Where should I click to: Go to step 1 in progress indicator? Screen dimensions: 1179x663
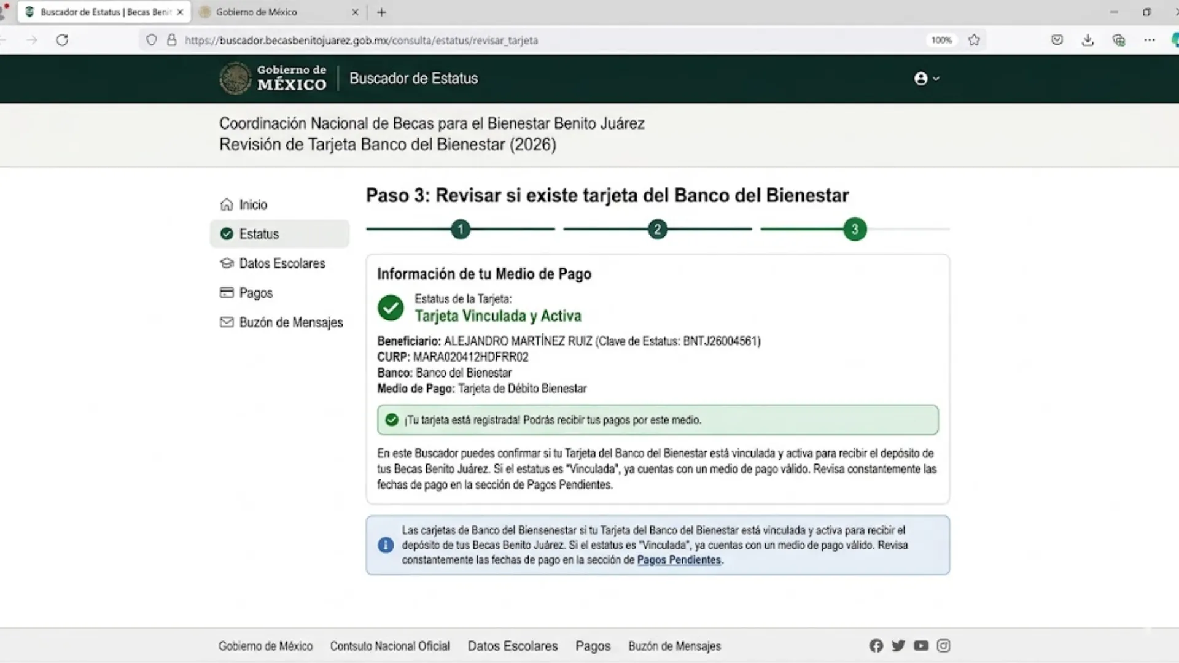[461, 230]
